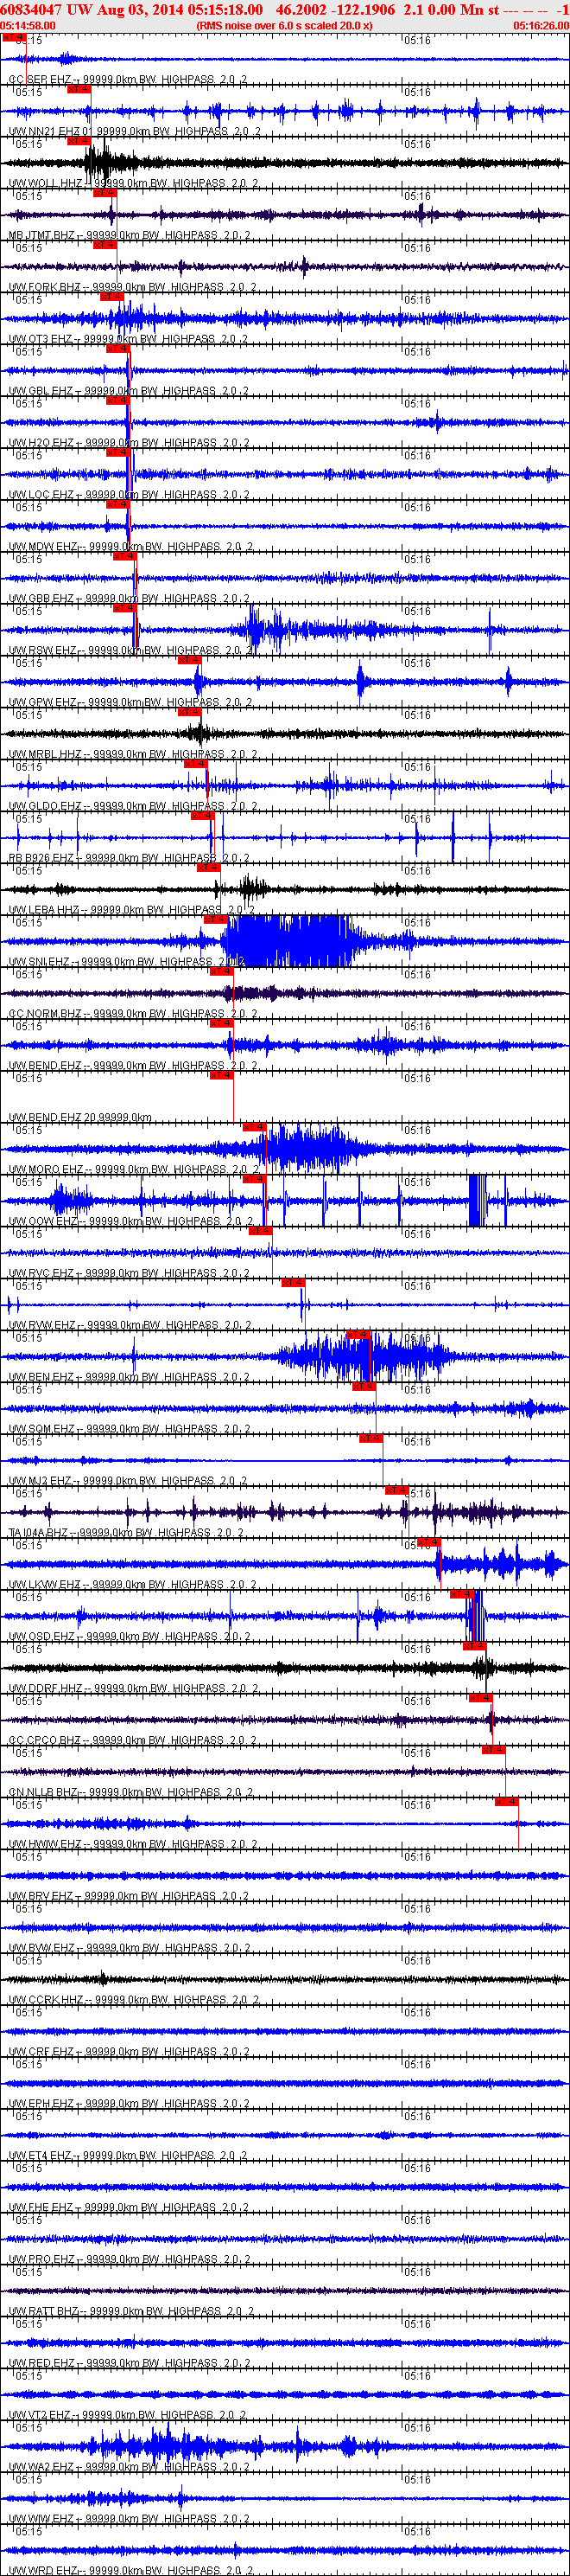Select the 'CC NORM BHZ' station label
This screenshot has width=570, height=2576.
point(45,1014)
